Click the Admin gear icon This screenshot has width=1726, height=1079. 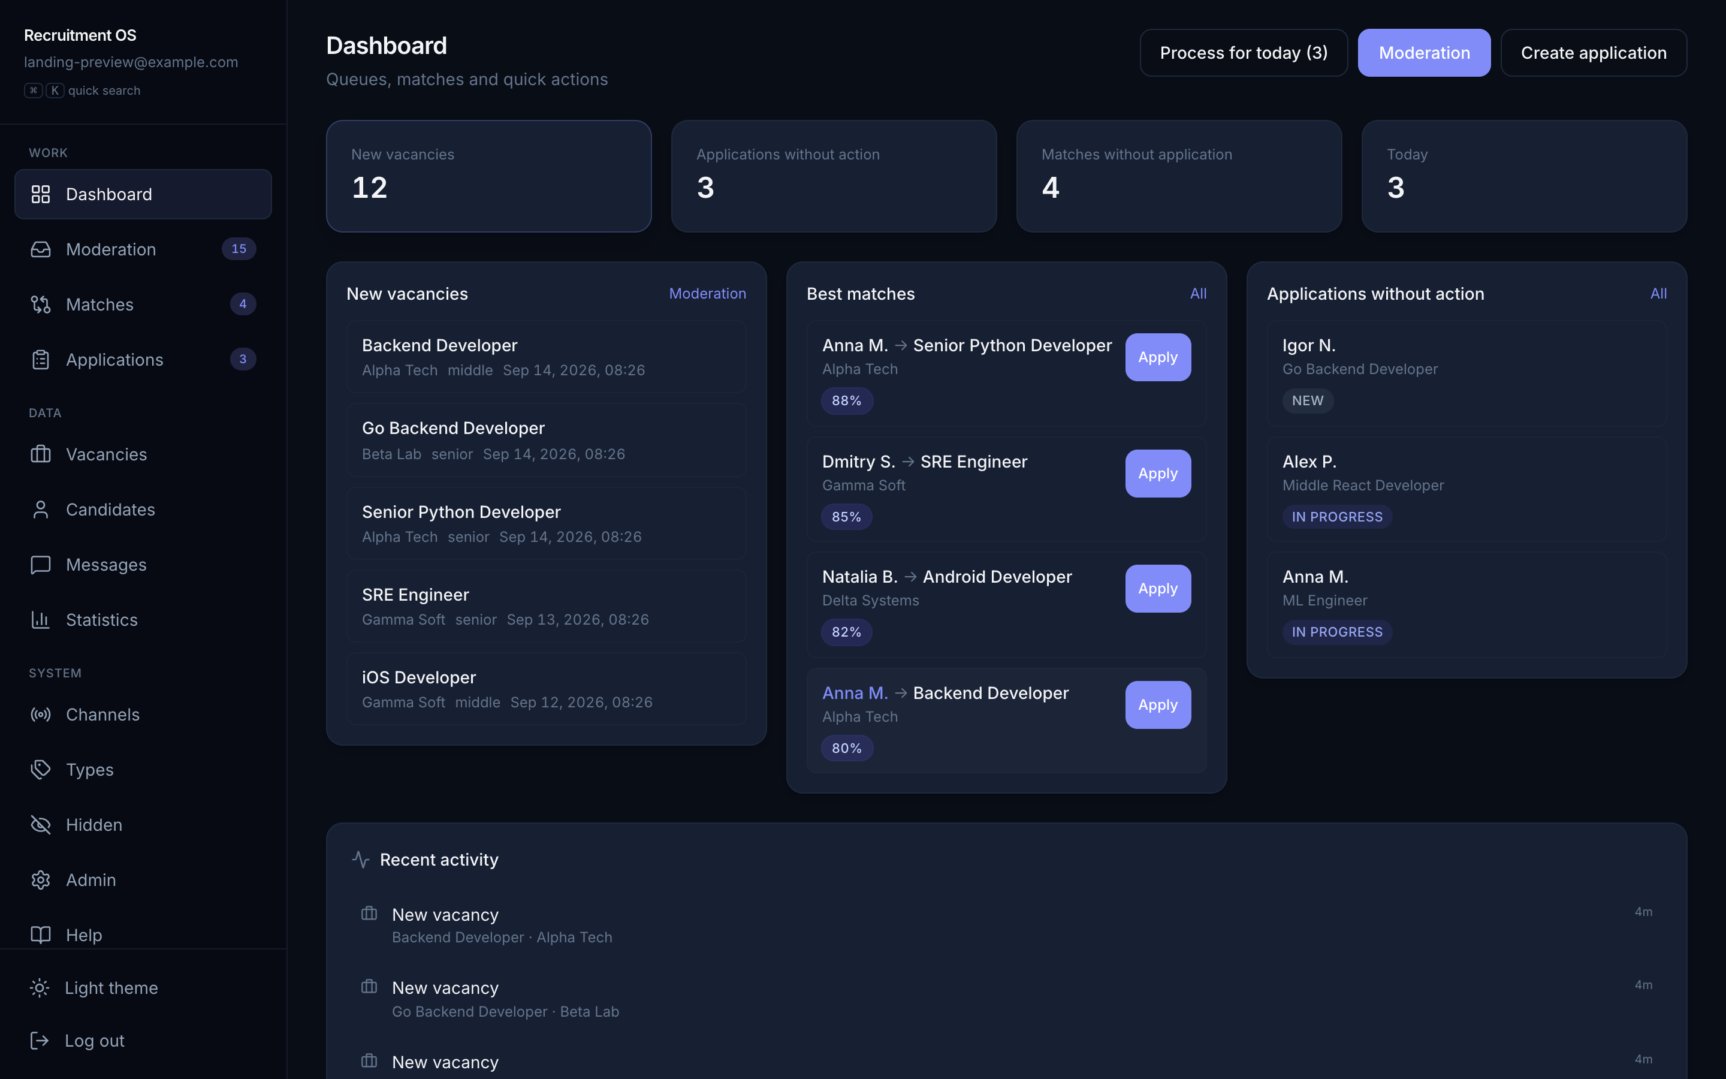pos(41,880)
